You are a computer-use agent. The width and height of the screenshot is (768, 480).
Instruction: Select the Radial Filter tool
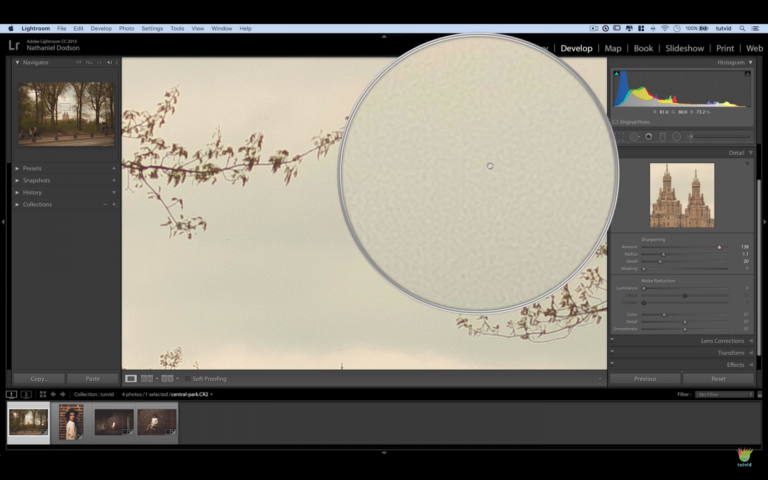click(677, 136)
